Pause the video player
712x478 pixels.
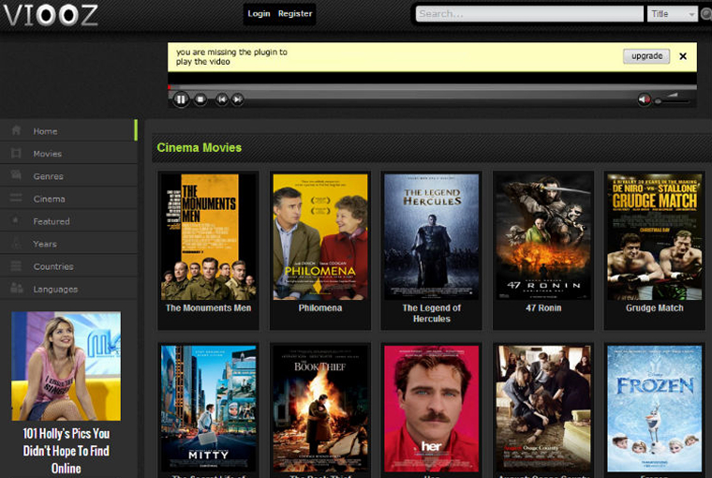pyautogui.click(x=181, y=99)
